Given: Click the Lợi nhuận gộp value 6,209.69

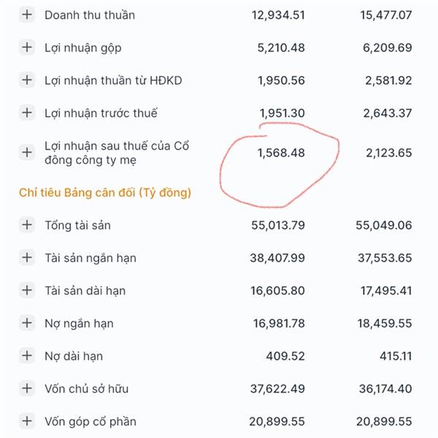Looking at the screenshot, I should point(385,47).
